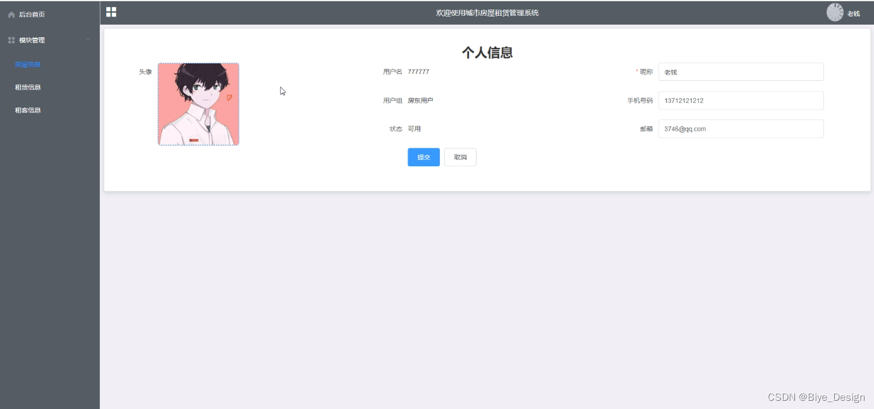Click the 昵称 label

point(646,72)
